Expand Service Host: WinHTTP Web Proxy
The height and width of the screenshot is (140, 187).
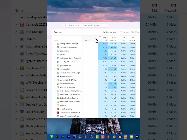point(55,102)
